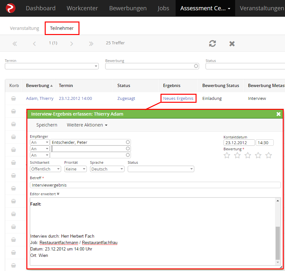Sort by Bewerbung column header

pyautogui.click(x=38, y=85)
